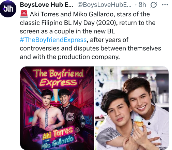
Task: Open the three-dot more options menu
Action: [x=165, y=5]
